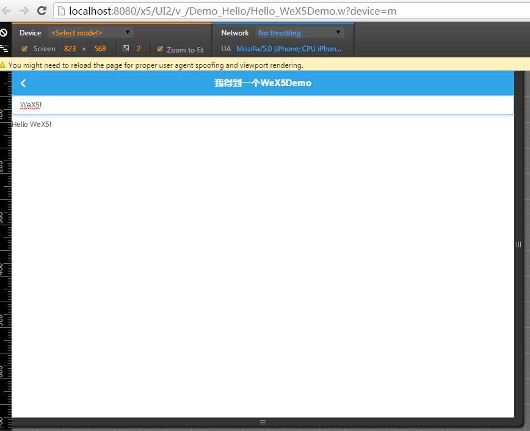Screen dimensions: 530x431
Task: Click the right-edge viewport resize handle
Action: click(518, 244)
